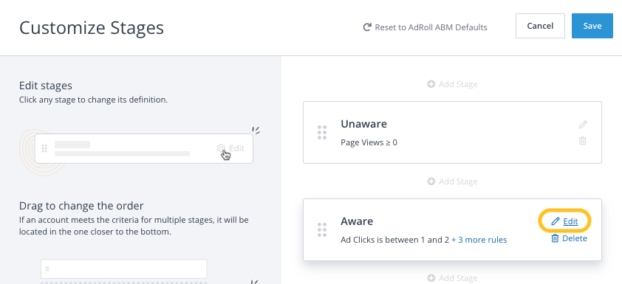Click plus icon between Unaware and Aware
The image size is (622, 284).
click(431, 181)
